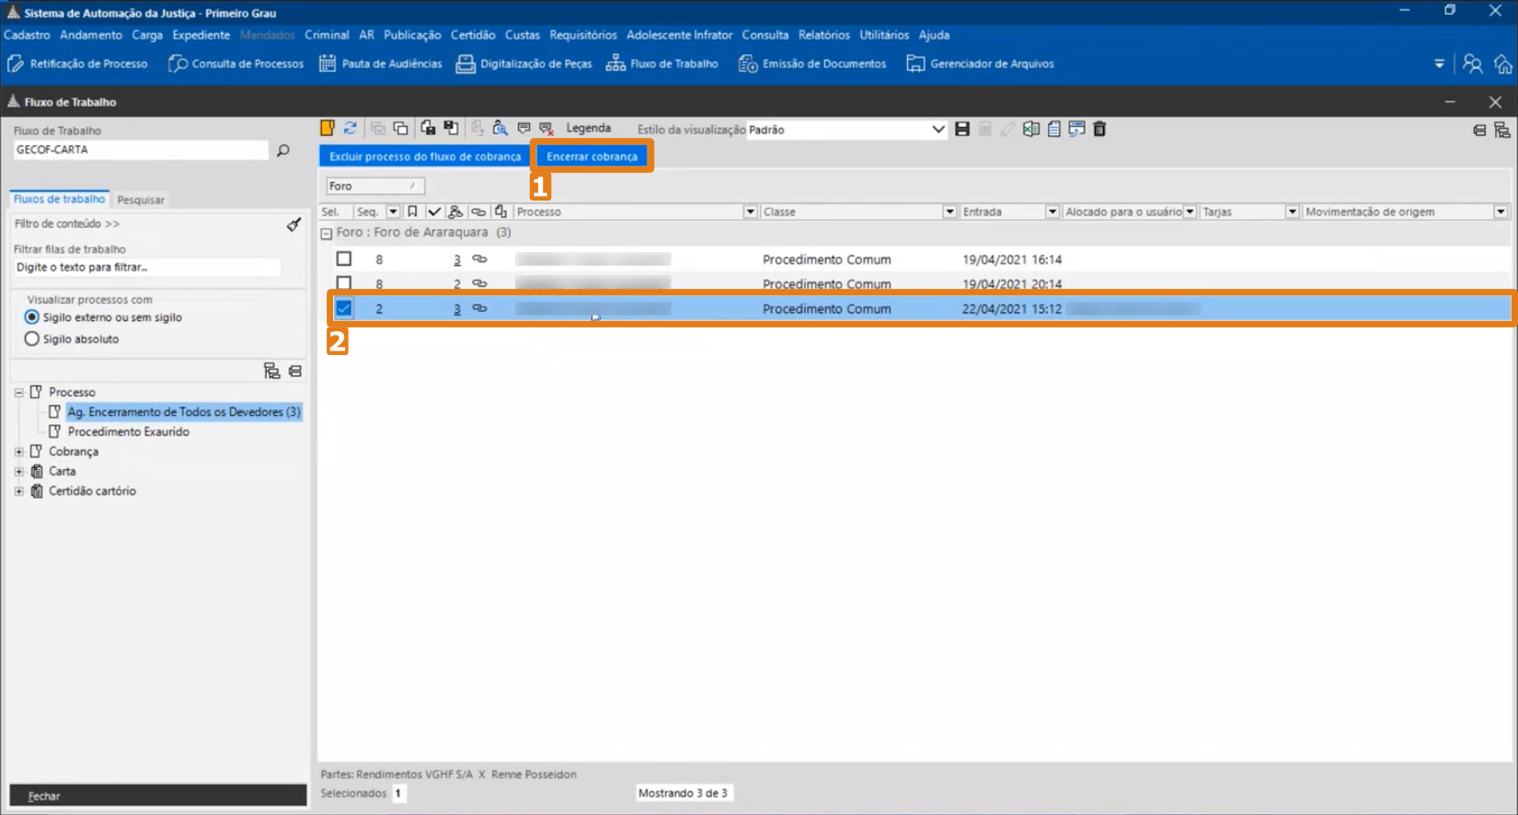The width and height of the screenshot is (1518, 815).
Task: Click the Filtrar filas de trabalho text field
Action: coord(147,267)
